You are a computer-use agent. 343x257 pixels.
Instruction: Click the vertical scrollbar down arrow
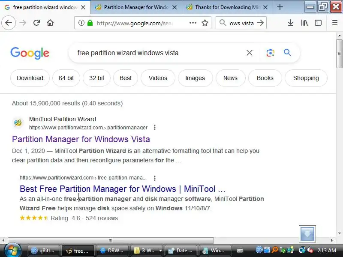click(339, 233)
